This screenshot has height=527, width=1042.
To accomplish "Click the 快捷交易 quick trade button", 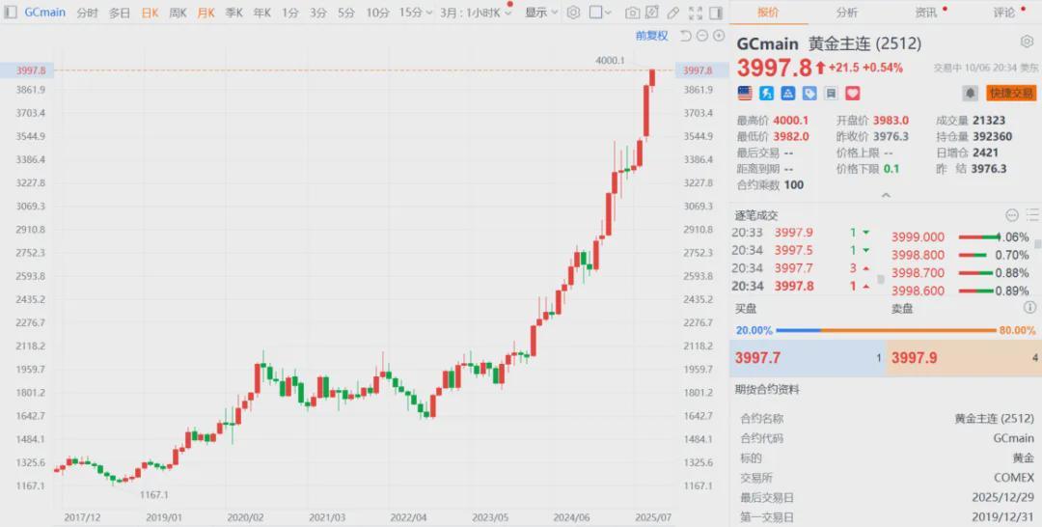I will (x=1010, y=94).
